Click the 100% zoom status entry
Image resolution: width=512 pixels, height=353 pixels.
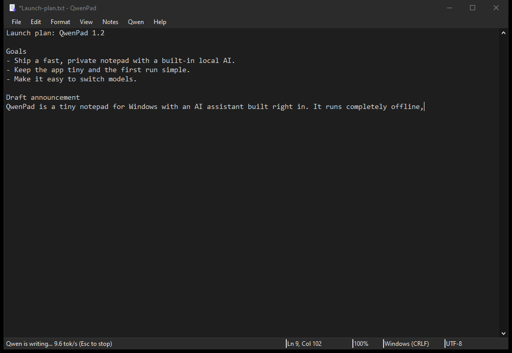pyautogui.click(x=361, y=344)
